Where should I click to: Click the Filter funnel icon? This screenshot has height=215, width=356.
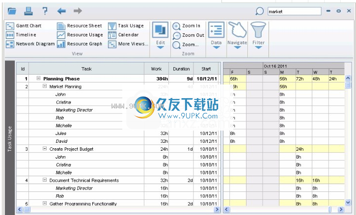(x=258, y=30)
